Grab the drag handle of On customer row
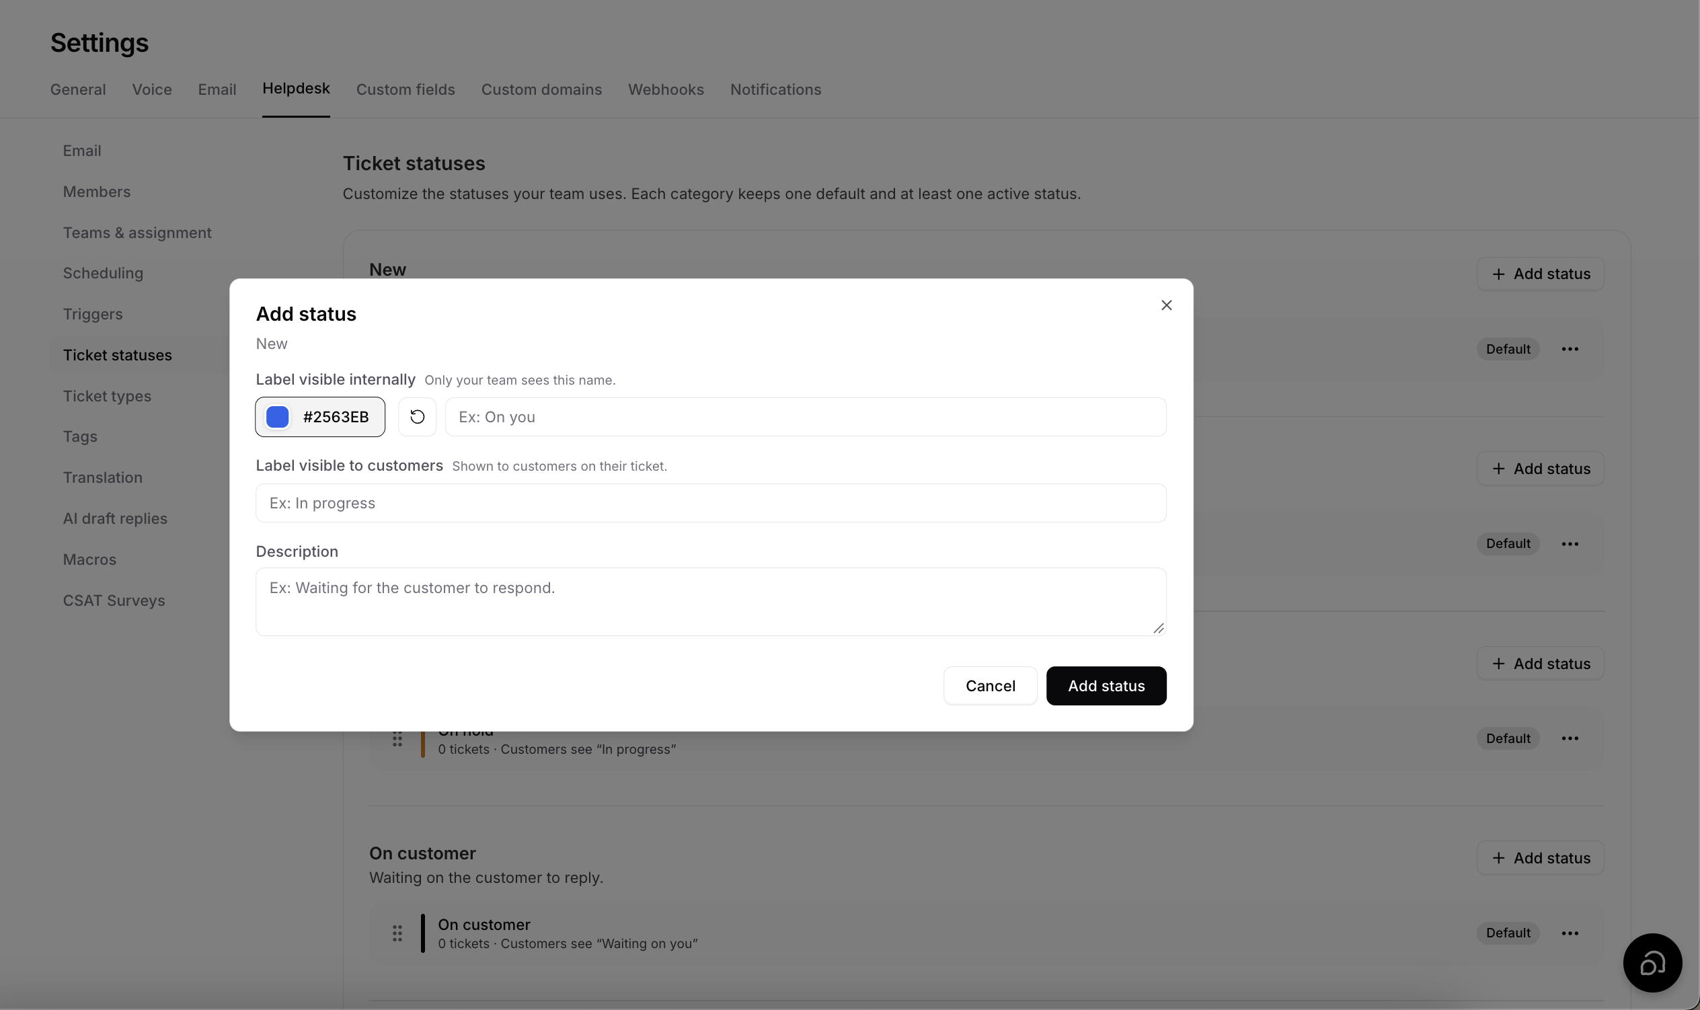This screenshot has height=1010, width=1700. pyautogui.click(x=397, y=933)
